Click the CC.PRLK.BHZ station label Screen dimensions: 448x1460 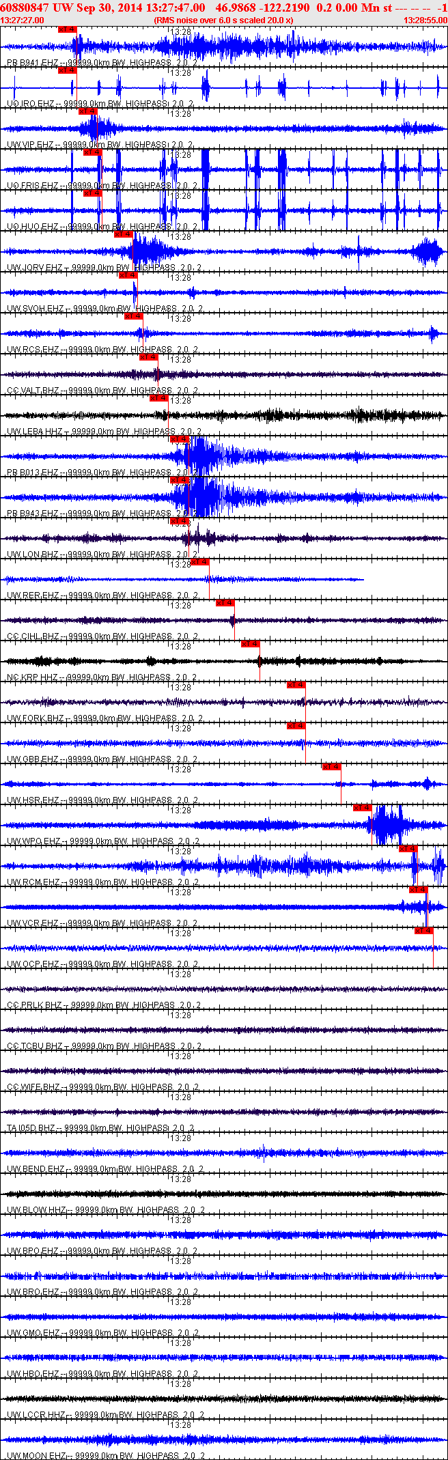pos(34,1005)
